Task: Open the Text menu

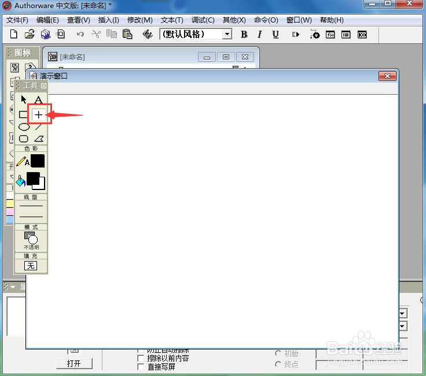Action: coord(172,20)
